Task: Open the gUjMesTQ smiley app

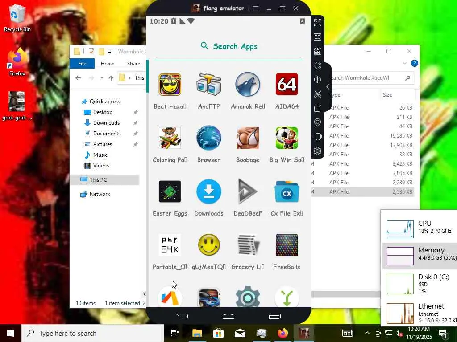Action: (209, 245)
